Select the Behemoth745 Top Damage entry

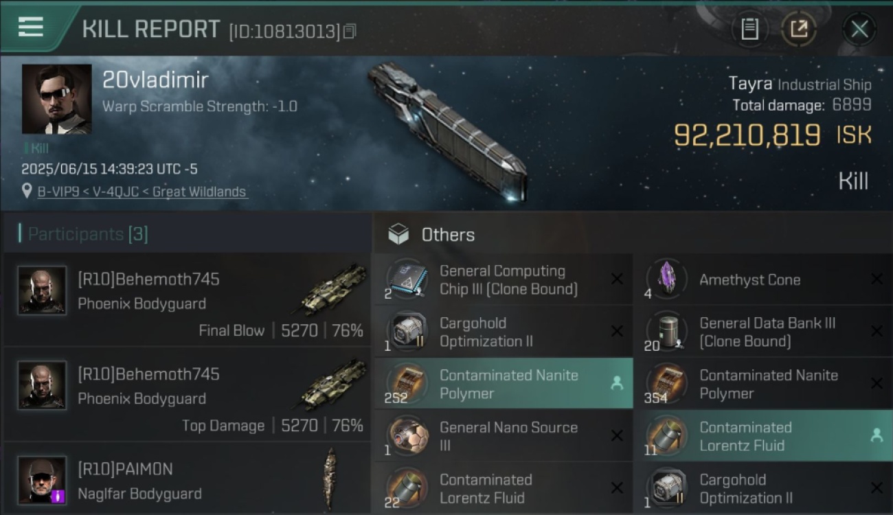pos(188,394)
